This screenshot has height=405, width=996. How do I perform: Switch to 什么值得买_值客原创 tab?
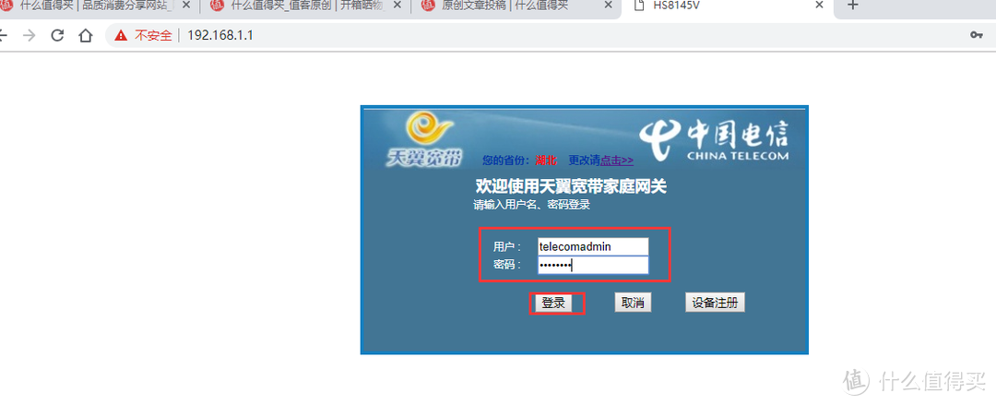(x=307, y=6)
